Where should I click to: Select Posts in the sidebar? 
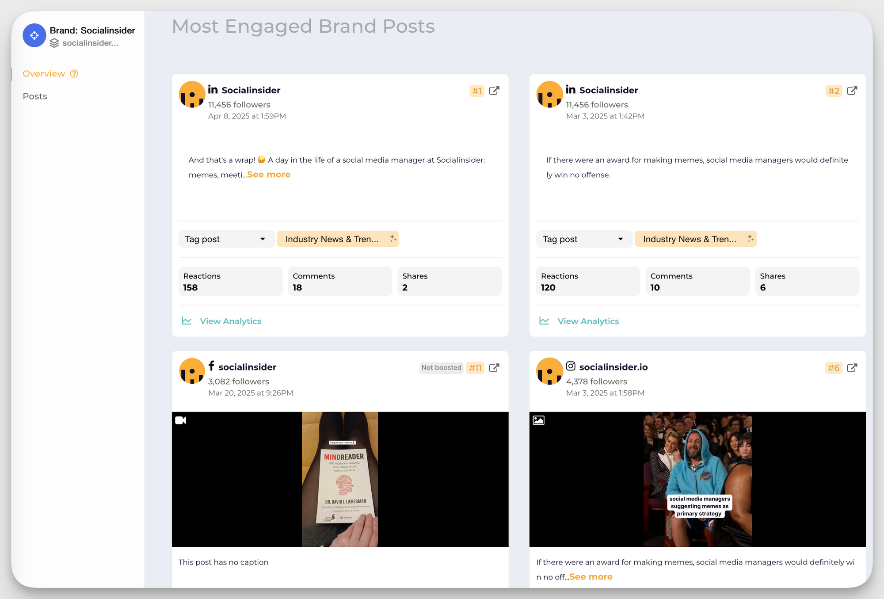35,96
